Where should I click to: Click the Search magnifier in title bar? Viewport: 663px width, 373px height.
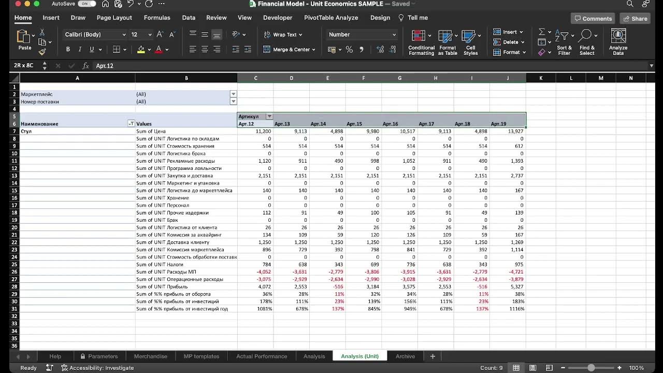point(630,4)
